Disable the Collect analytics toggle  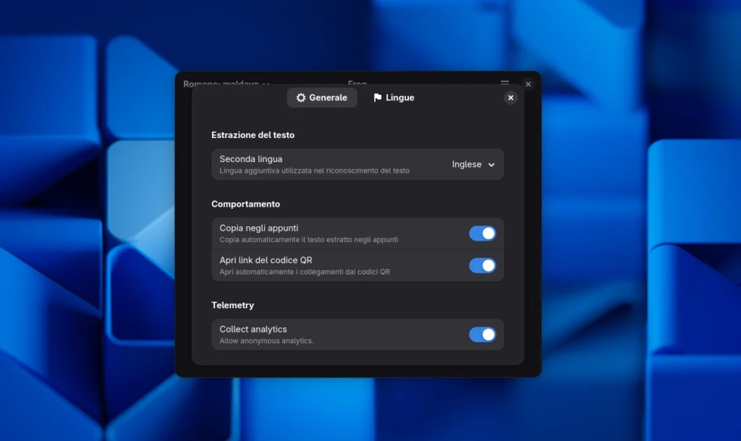point(482,335)
